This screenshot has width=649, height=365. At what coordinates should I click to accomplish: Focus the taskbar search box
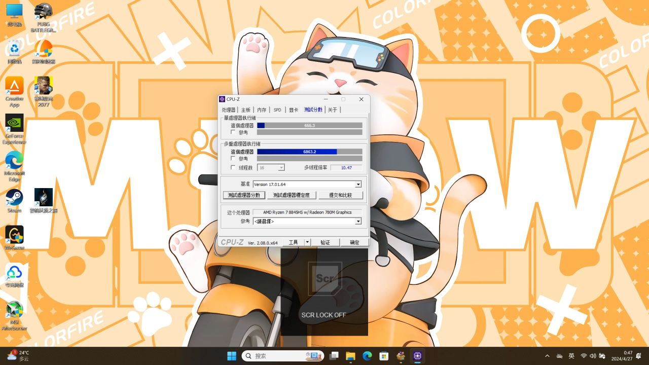point(283,356)
